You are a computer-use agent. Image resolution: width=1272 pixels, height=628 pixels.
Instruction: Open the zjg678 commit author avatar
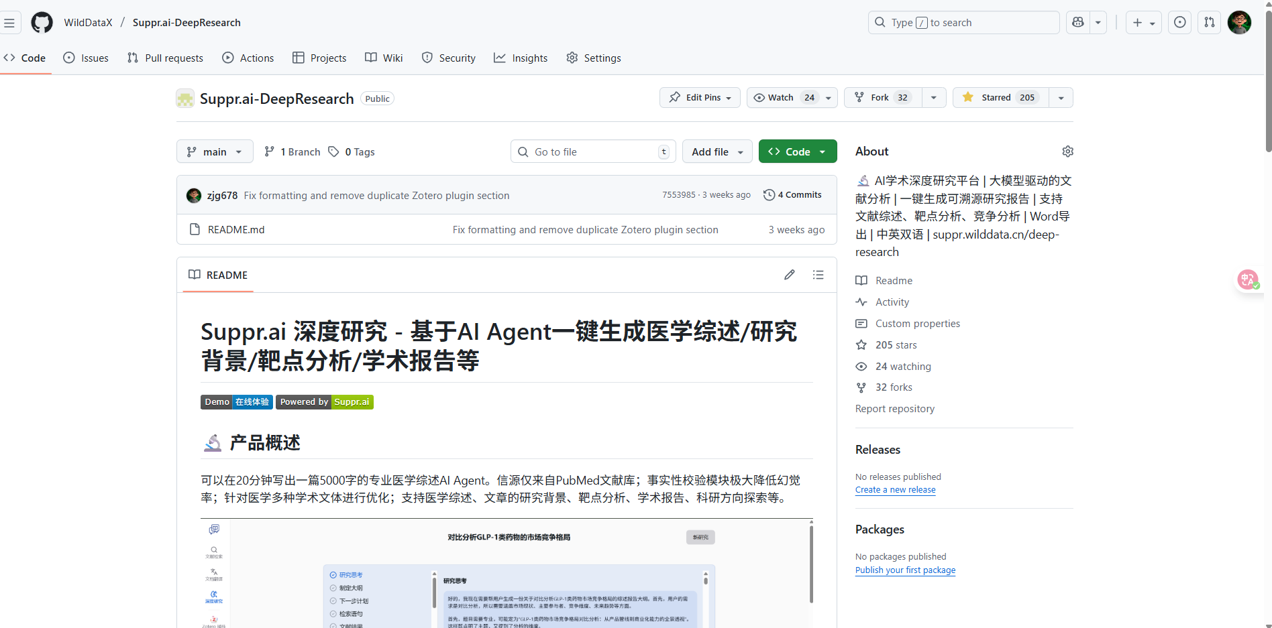[194, 196]
